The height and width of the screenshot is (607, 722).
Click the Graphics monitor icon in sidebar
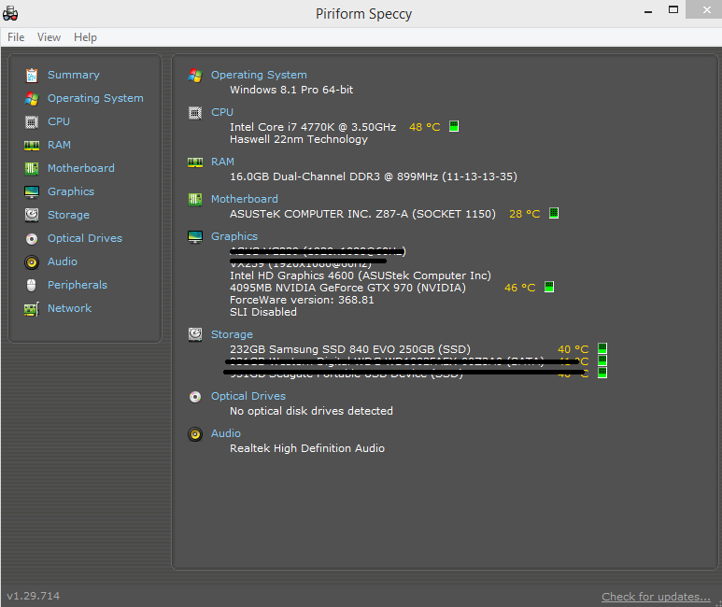[x=32, y=191]
